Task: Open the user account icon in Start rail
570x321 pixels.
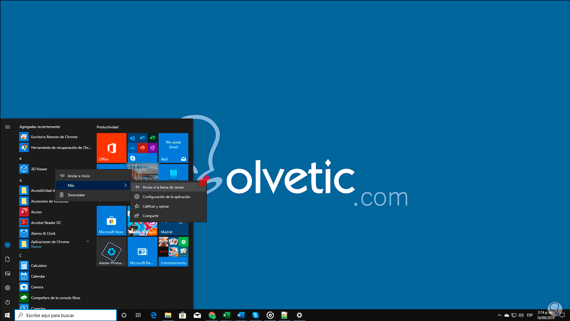Action: (x=7, y=245)
